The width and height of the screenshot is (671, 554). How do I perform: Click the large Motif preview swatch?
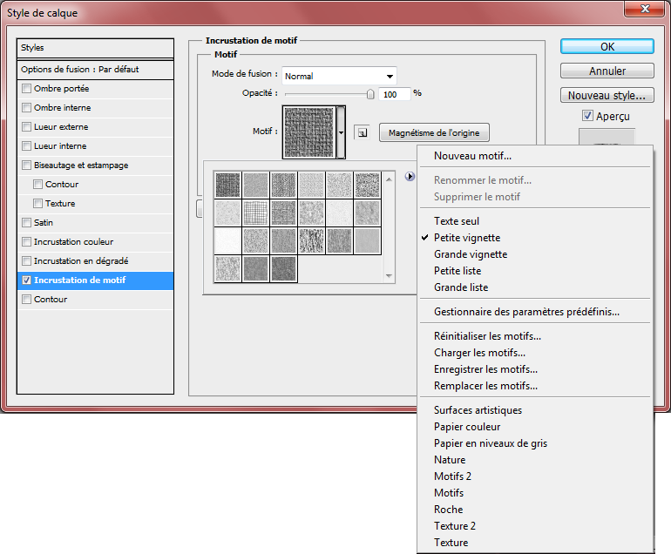click(x=309, y=132)
